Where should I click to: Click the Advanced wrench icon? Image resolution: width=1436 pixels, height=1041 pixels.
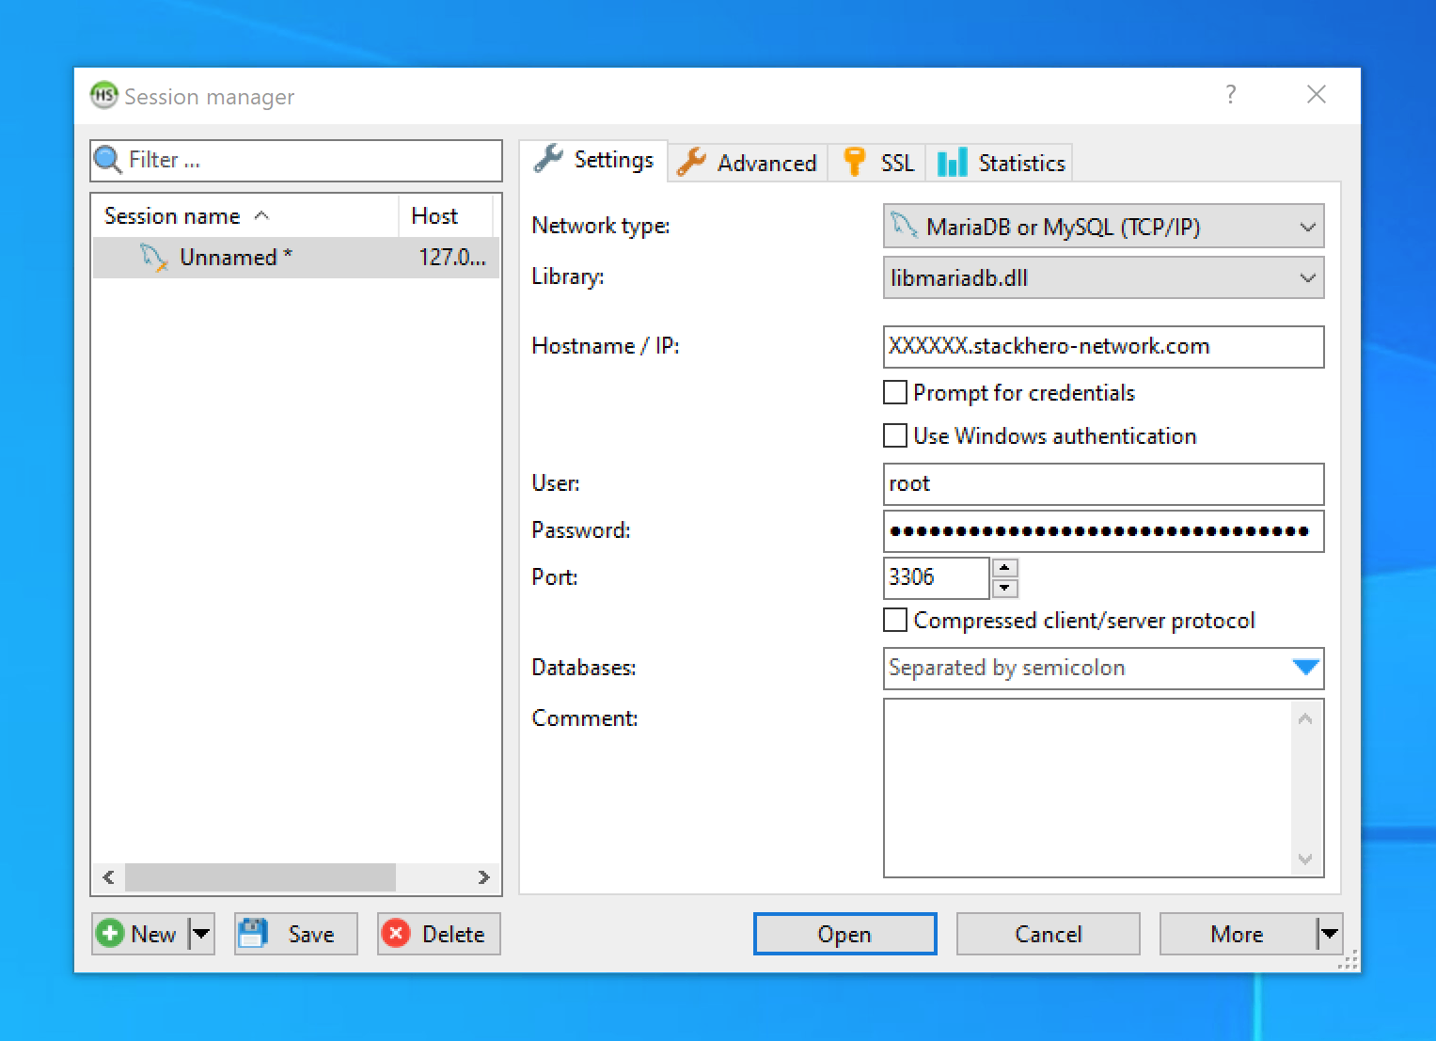[x=690, y=162]
